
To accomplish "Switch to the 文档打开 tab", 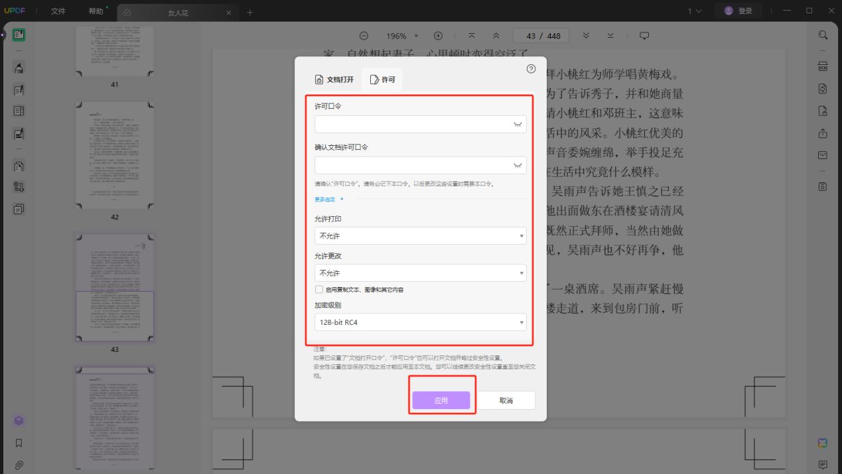I will 334,80.
